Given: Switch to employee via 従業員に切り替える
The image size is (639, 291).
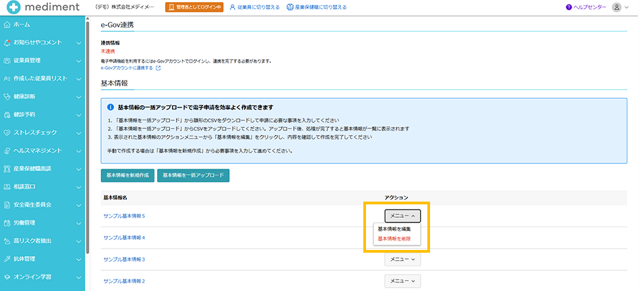Looking at the screenshot, I should [x=258, y=7].
